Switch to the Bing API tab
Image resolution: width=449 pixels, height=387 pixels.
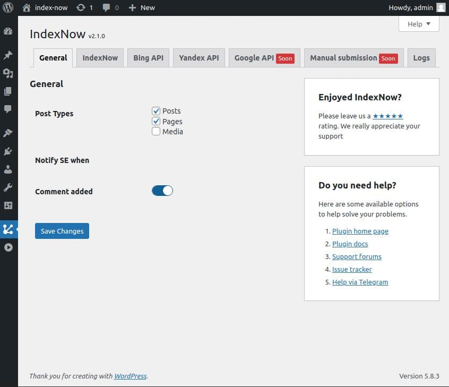pyautogui.click(x=148, y=58)
